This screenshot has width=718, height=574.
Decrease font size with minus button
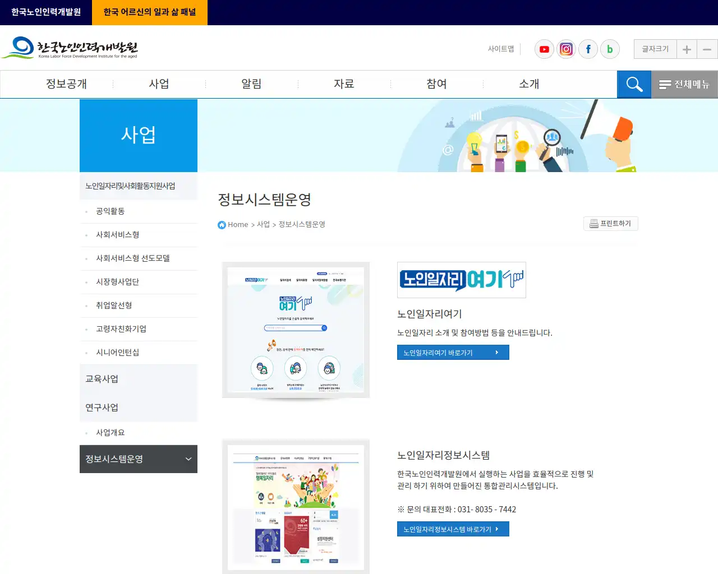[x=707, y=49]
